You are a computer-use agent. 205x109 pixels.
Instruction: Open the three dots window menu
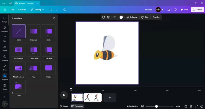(x=4, y=3)
